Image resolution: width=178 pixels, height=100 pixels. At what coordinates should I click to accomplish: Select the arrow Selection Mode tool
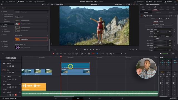(53, 54)
